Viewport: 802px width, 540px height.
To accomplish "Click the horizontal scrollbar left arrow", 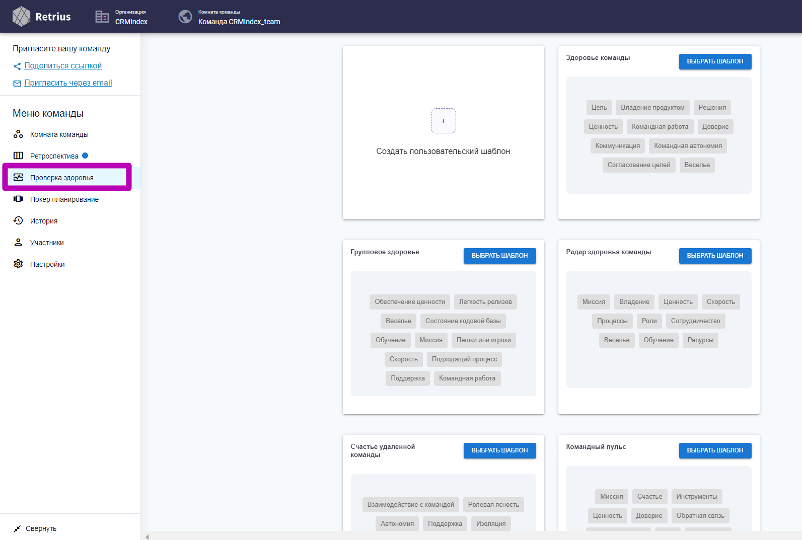I will [x=147, y=536].
